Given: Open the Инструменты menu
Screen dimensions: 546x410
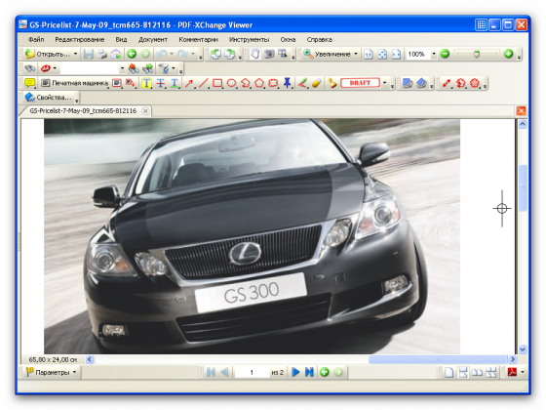Looking at the screenshot, I should coord(249,40).
